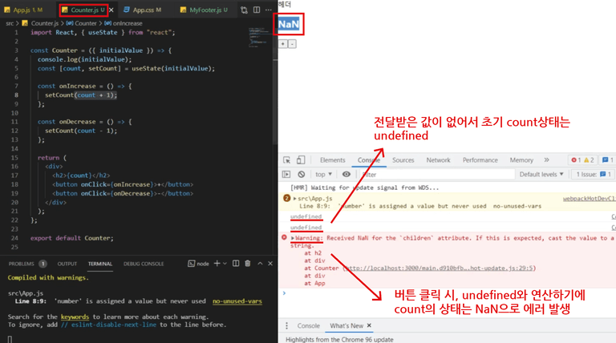Clear the console with the ban icon
This screenshot has width=616, height=343.
(x=302, y=174)
